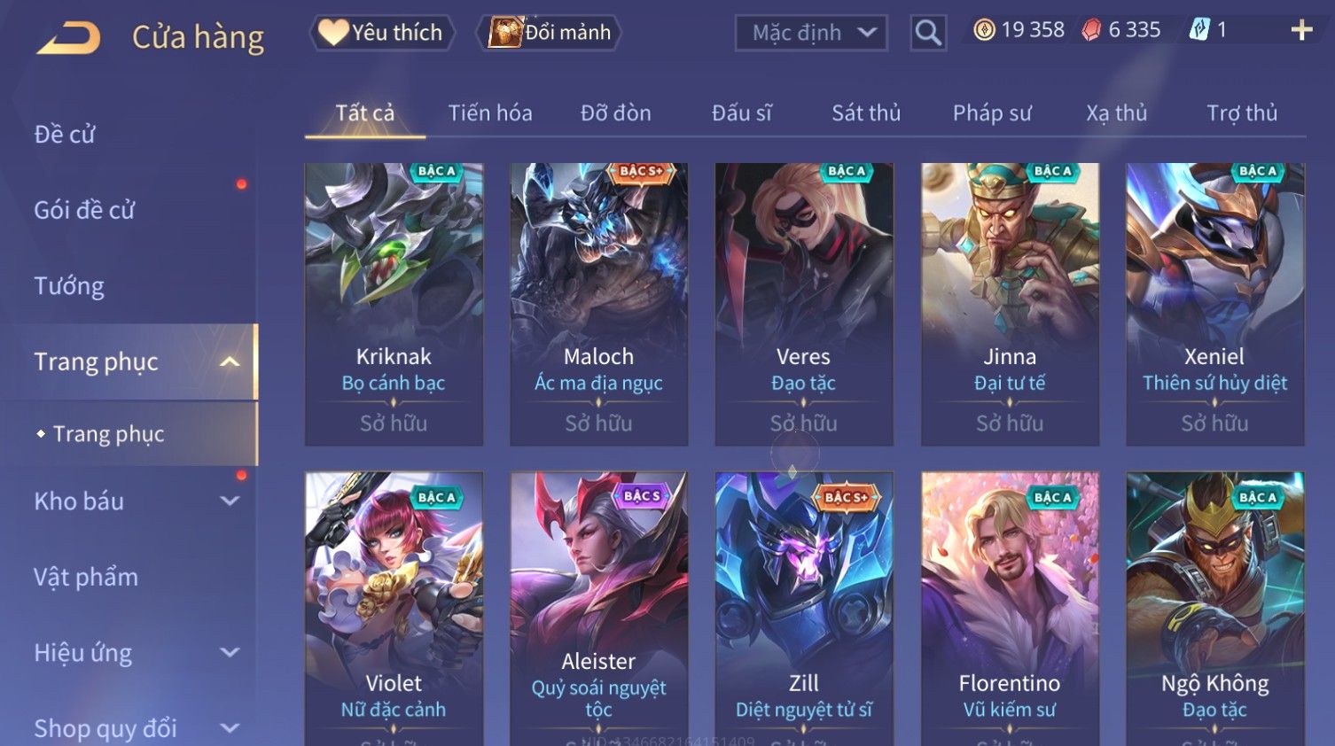
Task: Open the Maloch Ác ma địa ngục skin card
Action: [x=599, y=304]
